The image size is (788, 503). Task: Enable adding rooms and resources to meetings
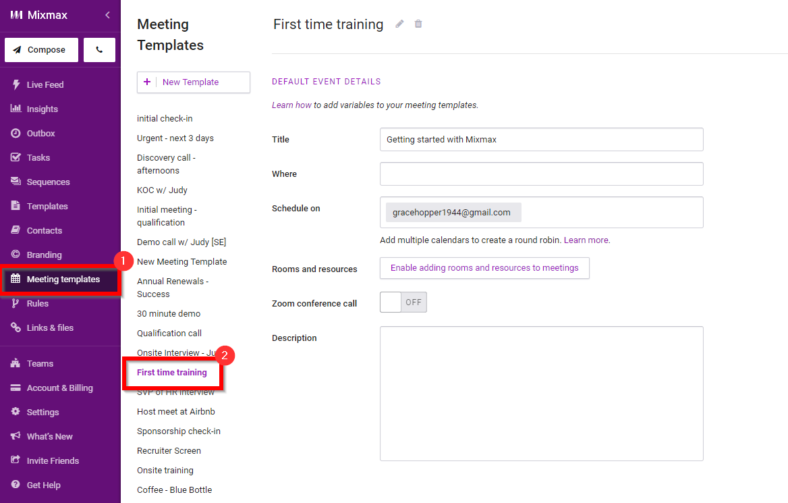tap(484, 268)
